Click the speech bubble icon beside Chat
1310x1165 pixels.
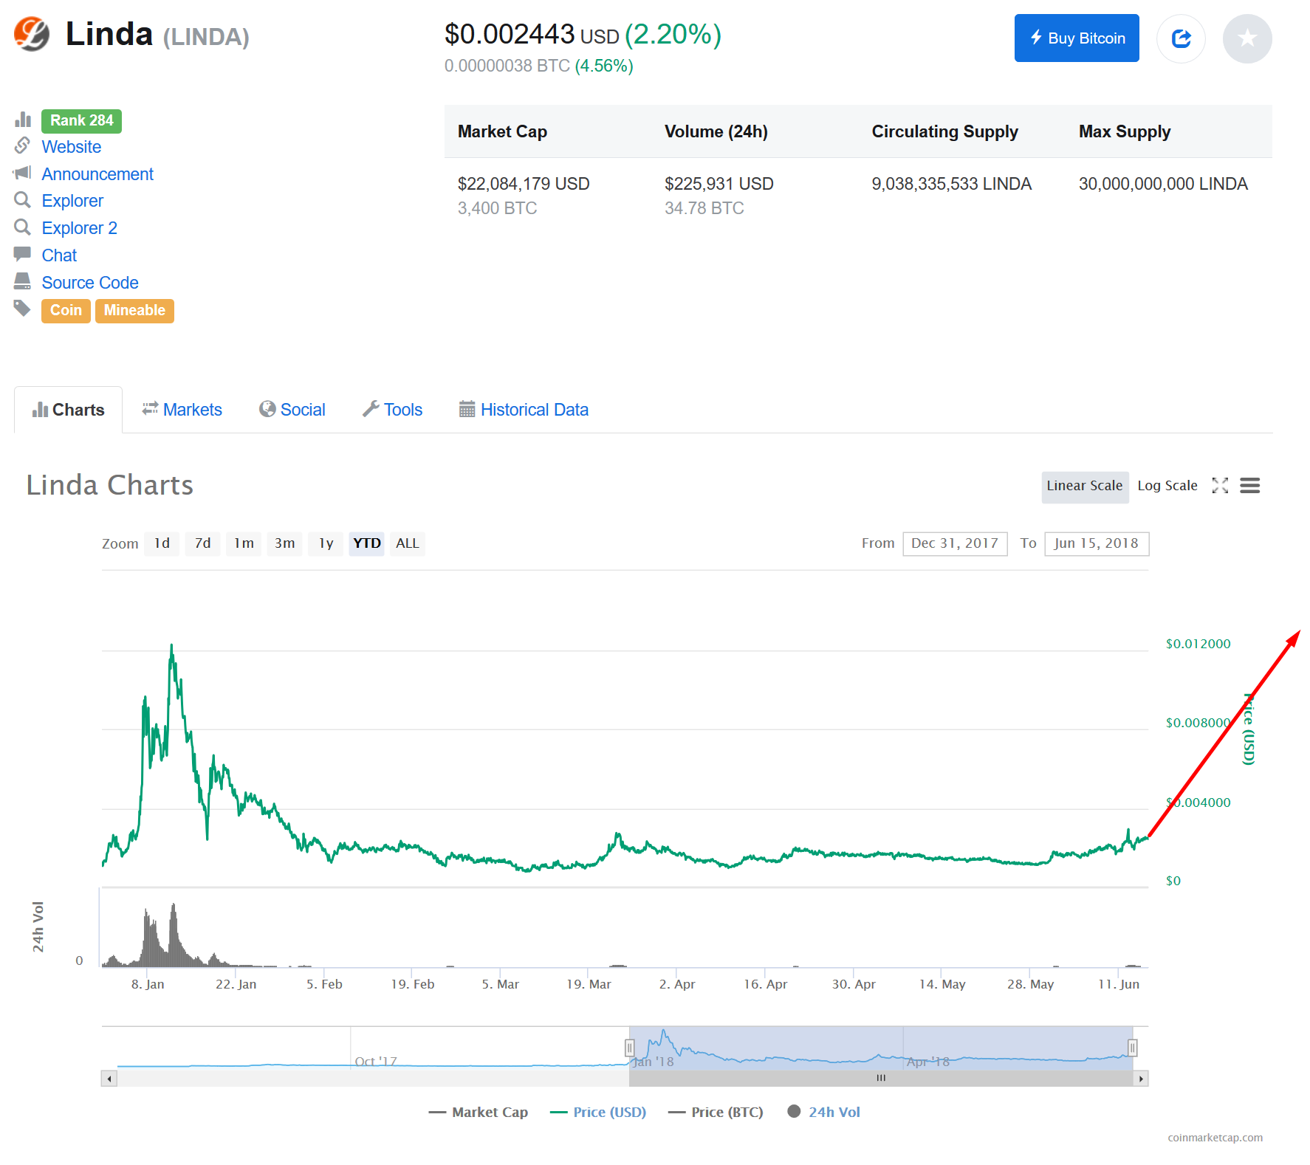(22, 255)
